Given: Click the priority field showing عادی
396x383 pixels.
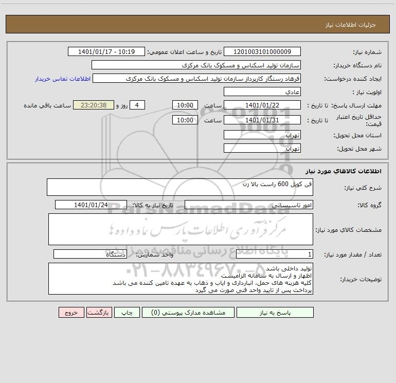Looking at the screenshot, I should pyautogui.click(x=262, y=92).
